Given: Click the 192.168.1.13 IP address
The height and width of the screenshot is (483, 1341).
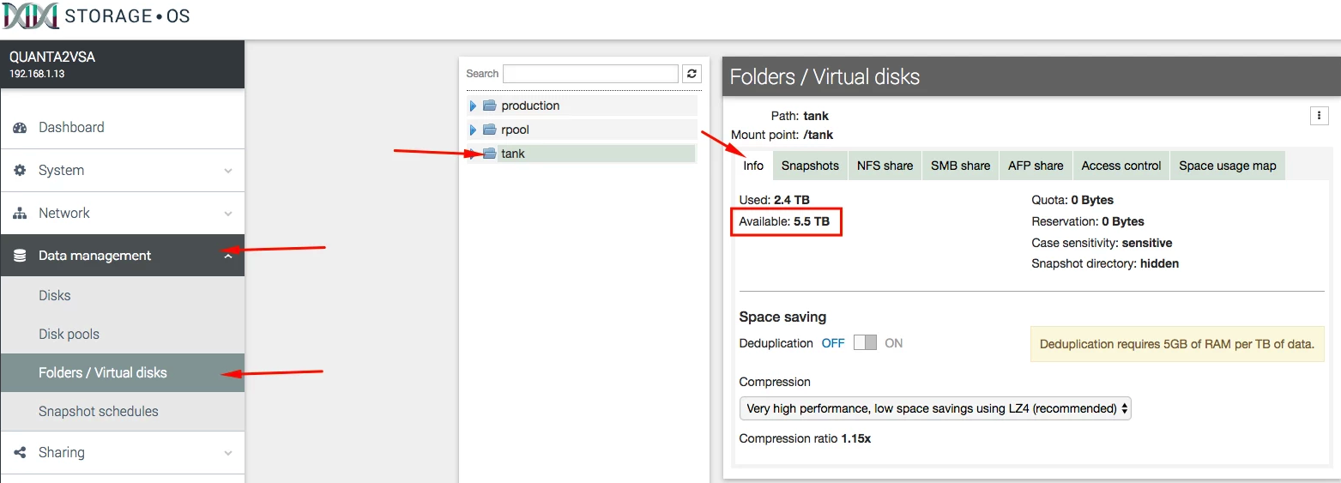Looking at the screenshot, I should tap(37, 74).
